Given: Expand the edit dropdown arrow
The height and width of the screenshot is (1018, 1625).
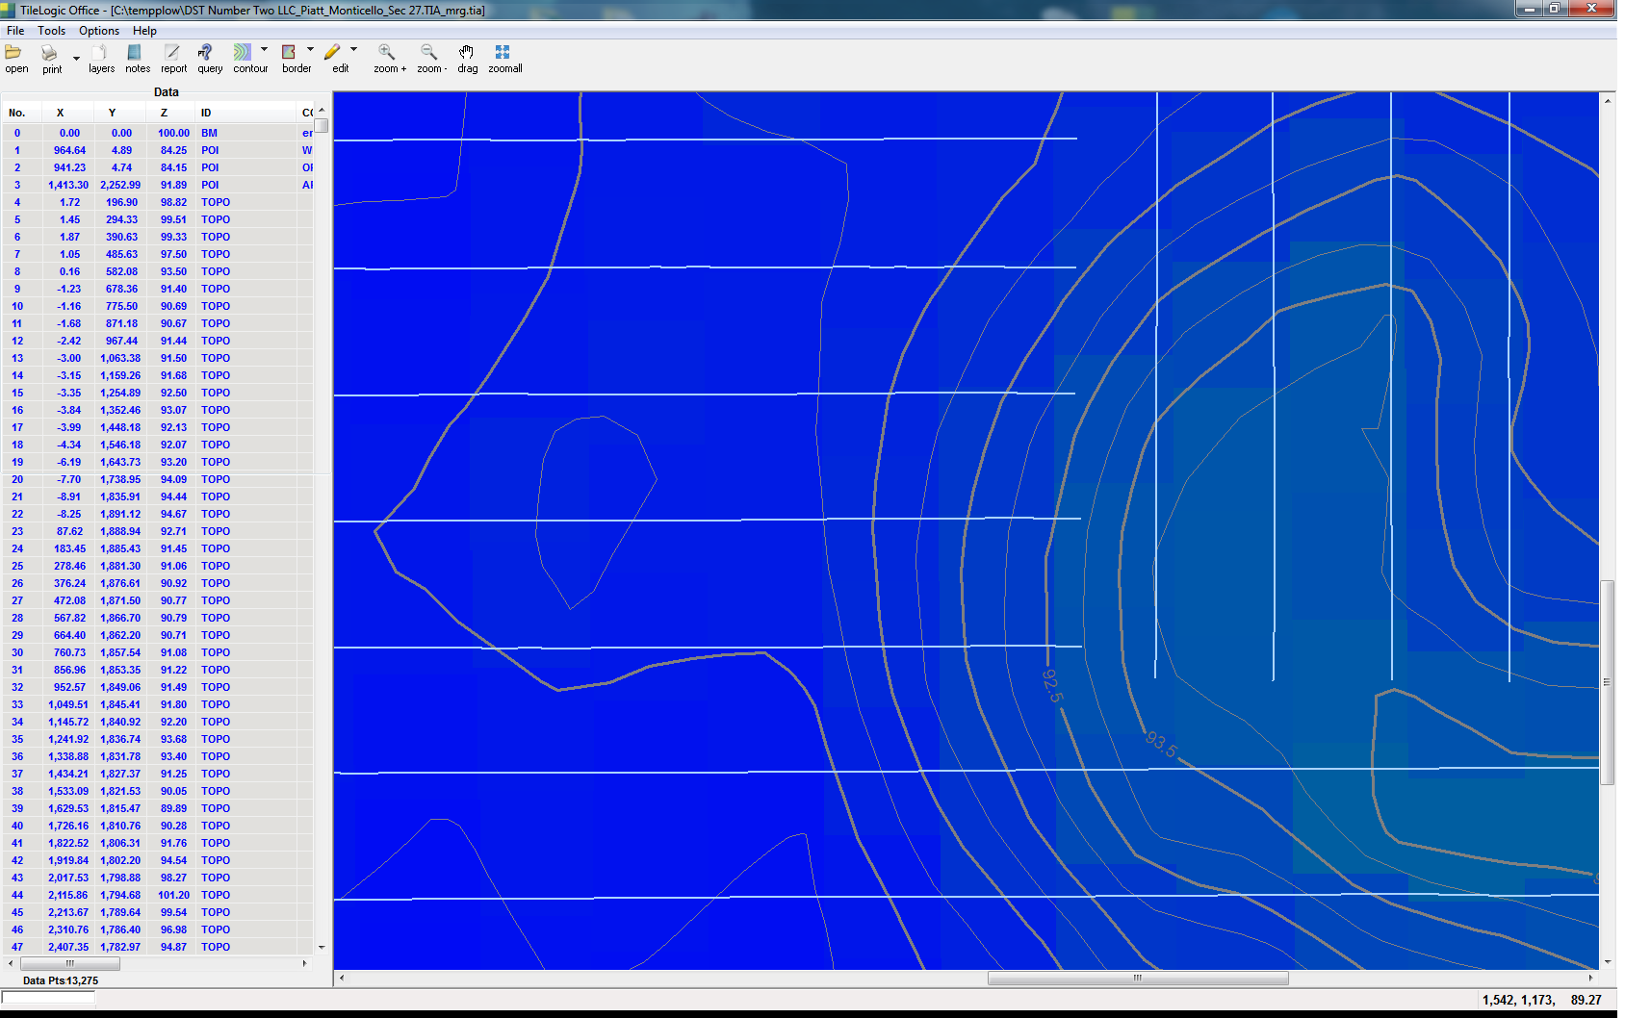Looking at the screenshot, I should pos(353,49).
